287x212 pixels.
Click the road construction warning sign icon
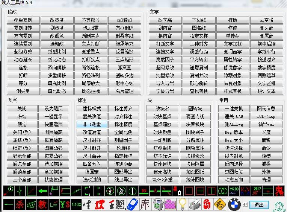click(x=220, y=204)
